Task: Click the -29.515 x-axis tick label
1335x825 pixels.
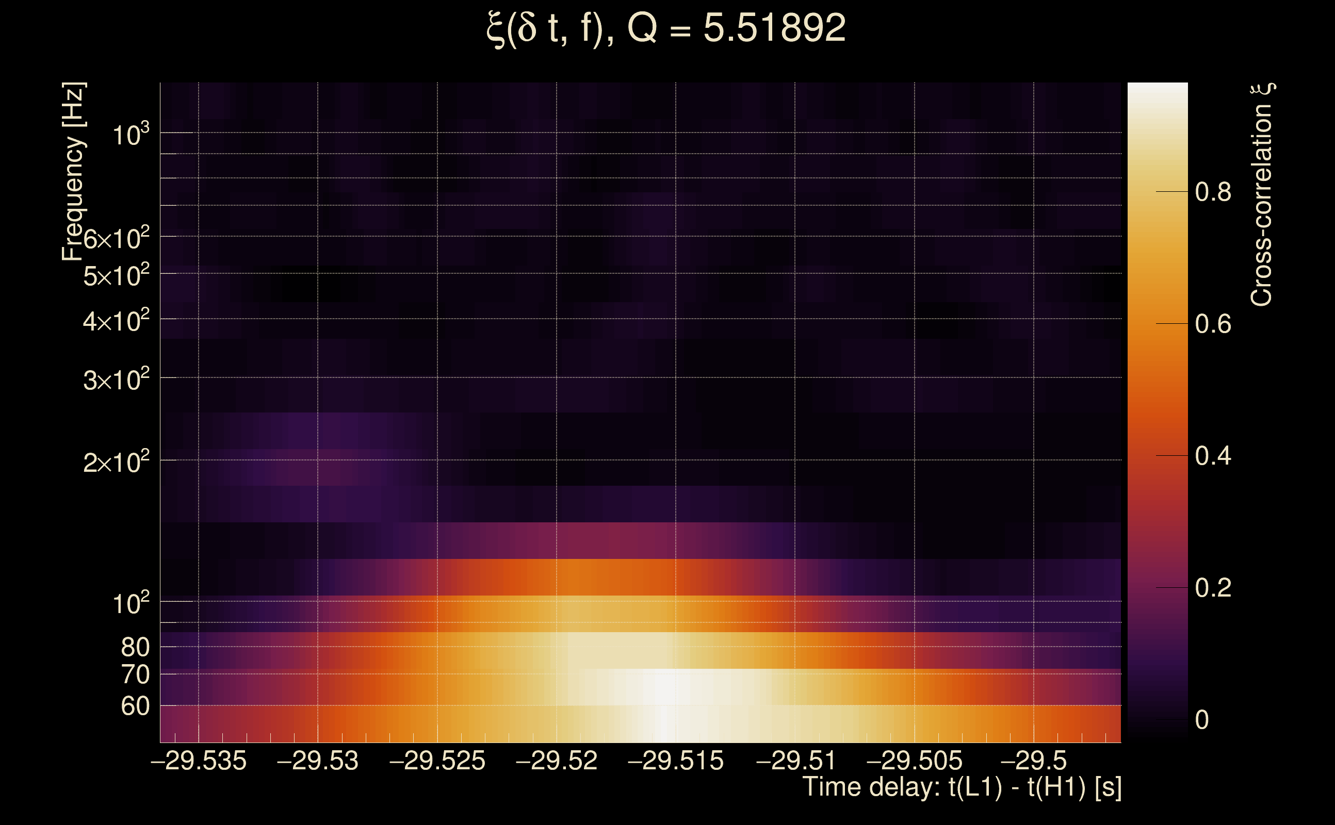Action: point(676,761)
